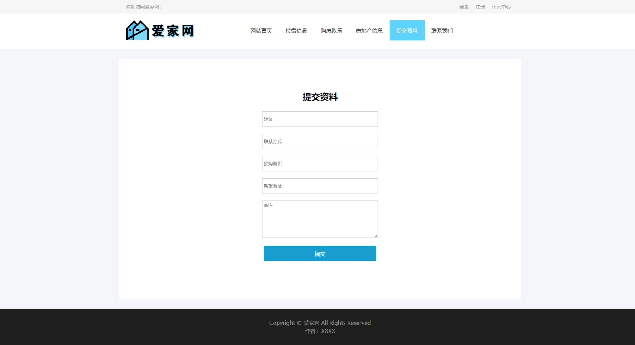The width and height of the screenshot is (635, 345).
Task: Open the 房地产信息 menu item
Action: pos(369,31)
